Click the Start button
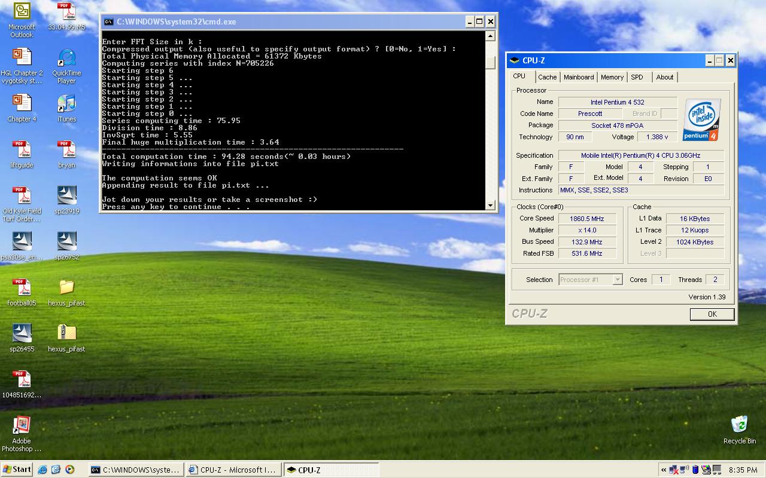 17,470
